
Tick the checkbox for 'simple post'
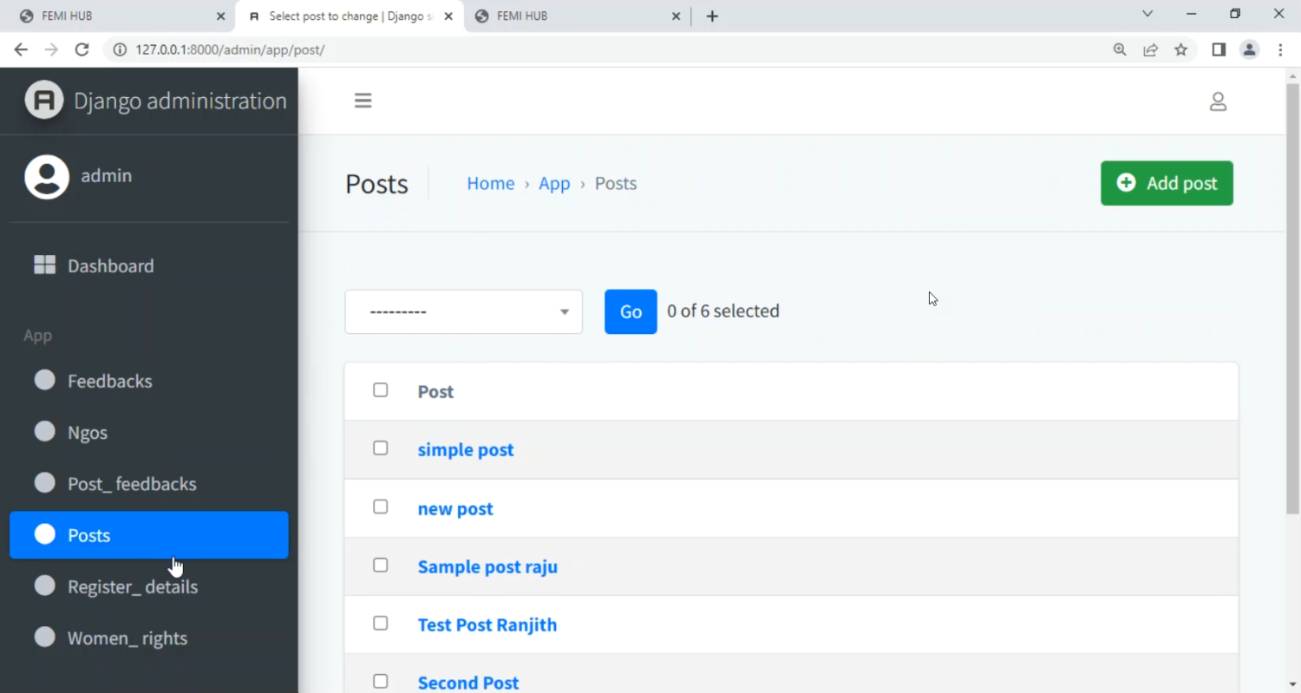(380, 448)
